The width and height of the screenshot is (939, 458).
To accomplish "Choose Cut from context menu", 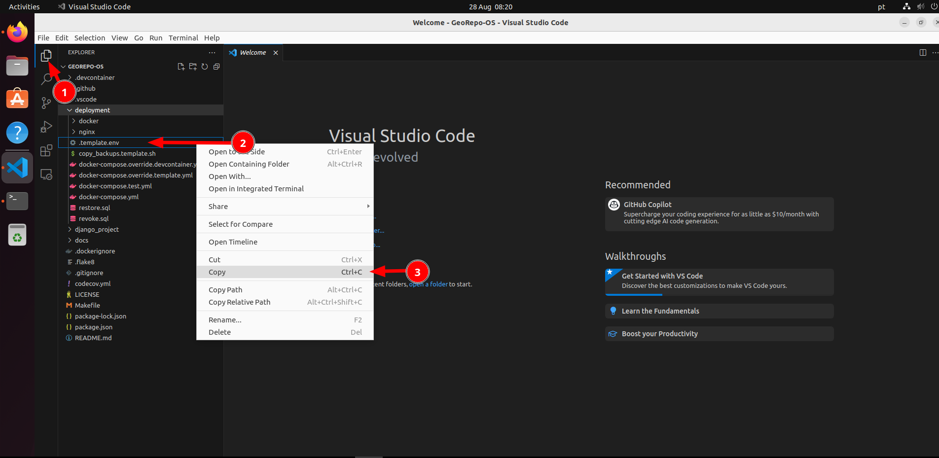I will 285,260.
